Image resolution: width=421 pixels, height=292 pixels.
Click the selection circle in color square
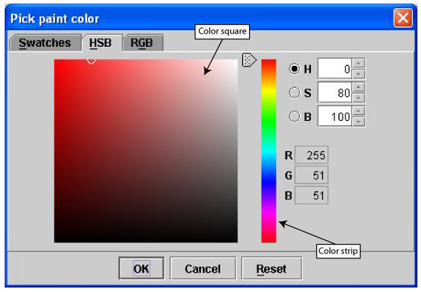tap(91, 60)
